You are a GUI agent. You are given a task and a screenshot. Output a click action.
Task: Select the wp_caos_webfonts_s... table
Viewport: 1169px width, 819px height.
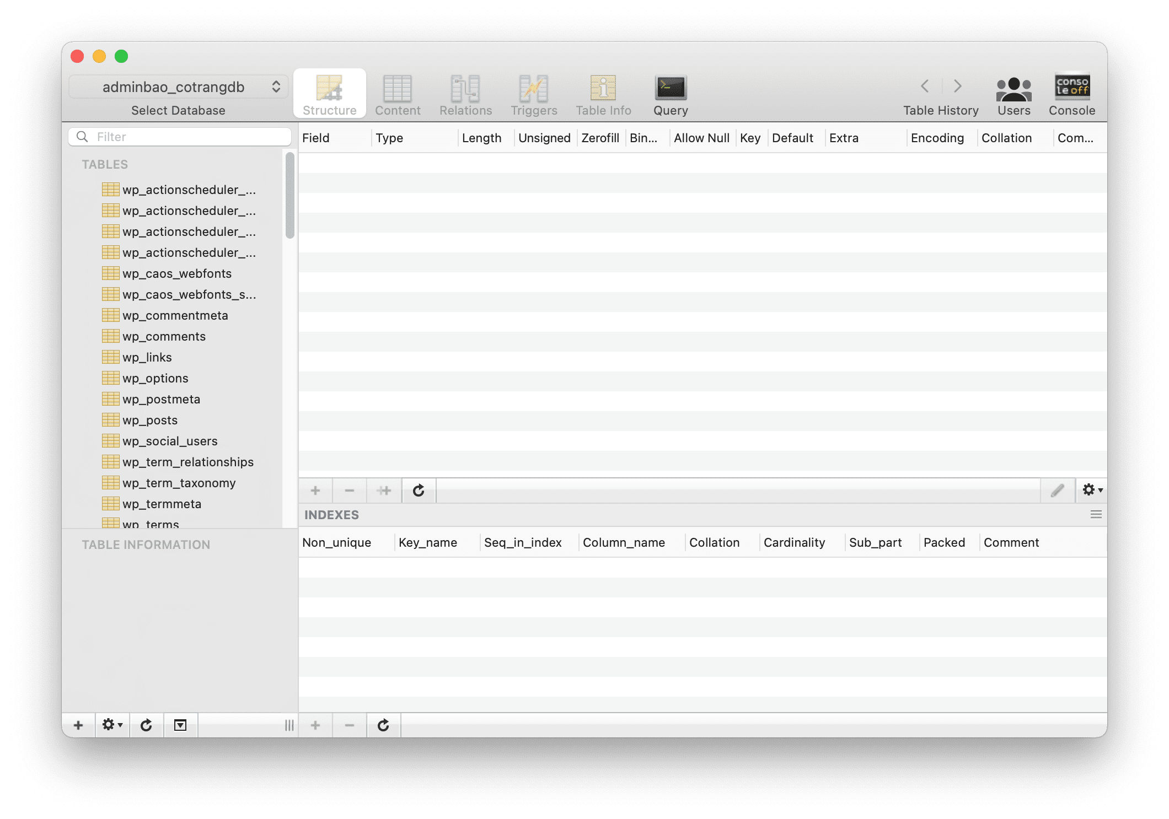189,294
